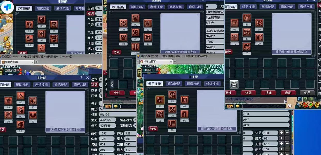Switch to 辅助技能 tab in 五庄 character's panel
Image resolution: width=321 pixels, height=155 pixels.
coord(43,8)
